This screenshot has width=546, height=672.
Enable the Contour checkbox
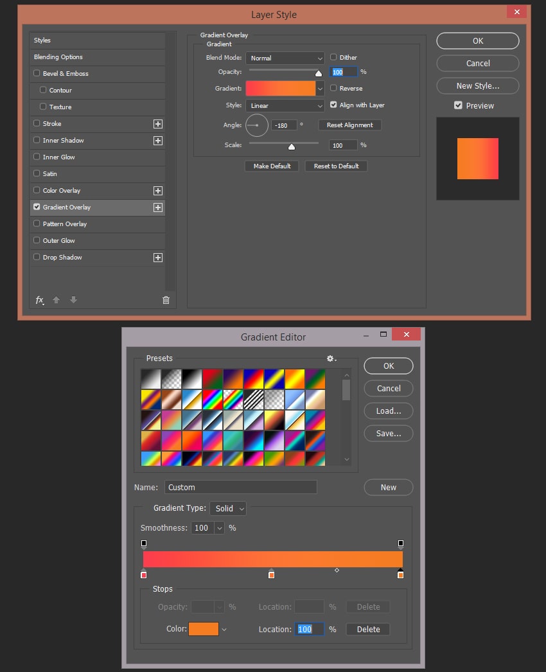pyautogui.click(x=43, y=90)
